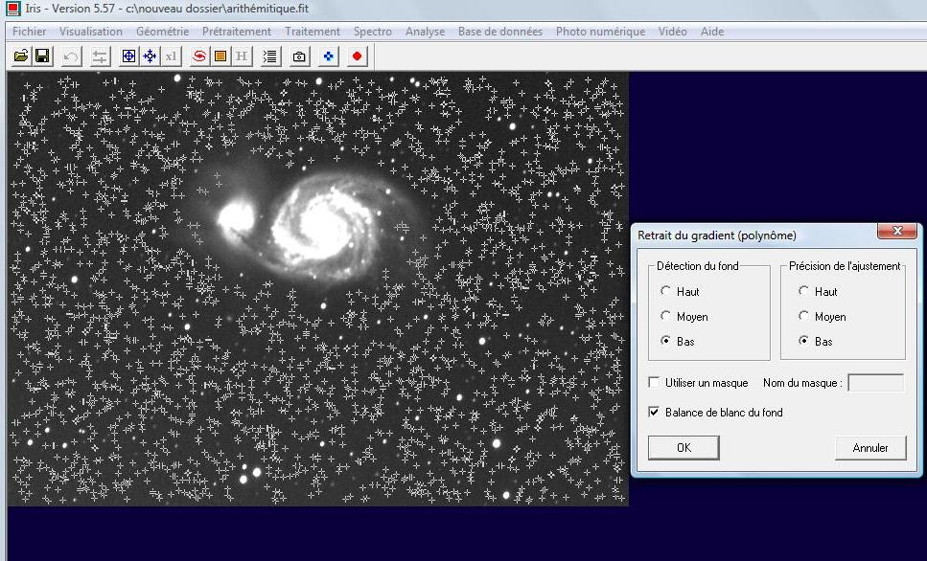927x561 pixels.
Task: Open the Photo numérique menu
Action: tap(601, 32)
